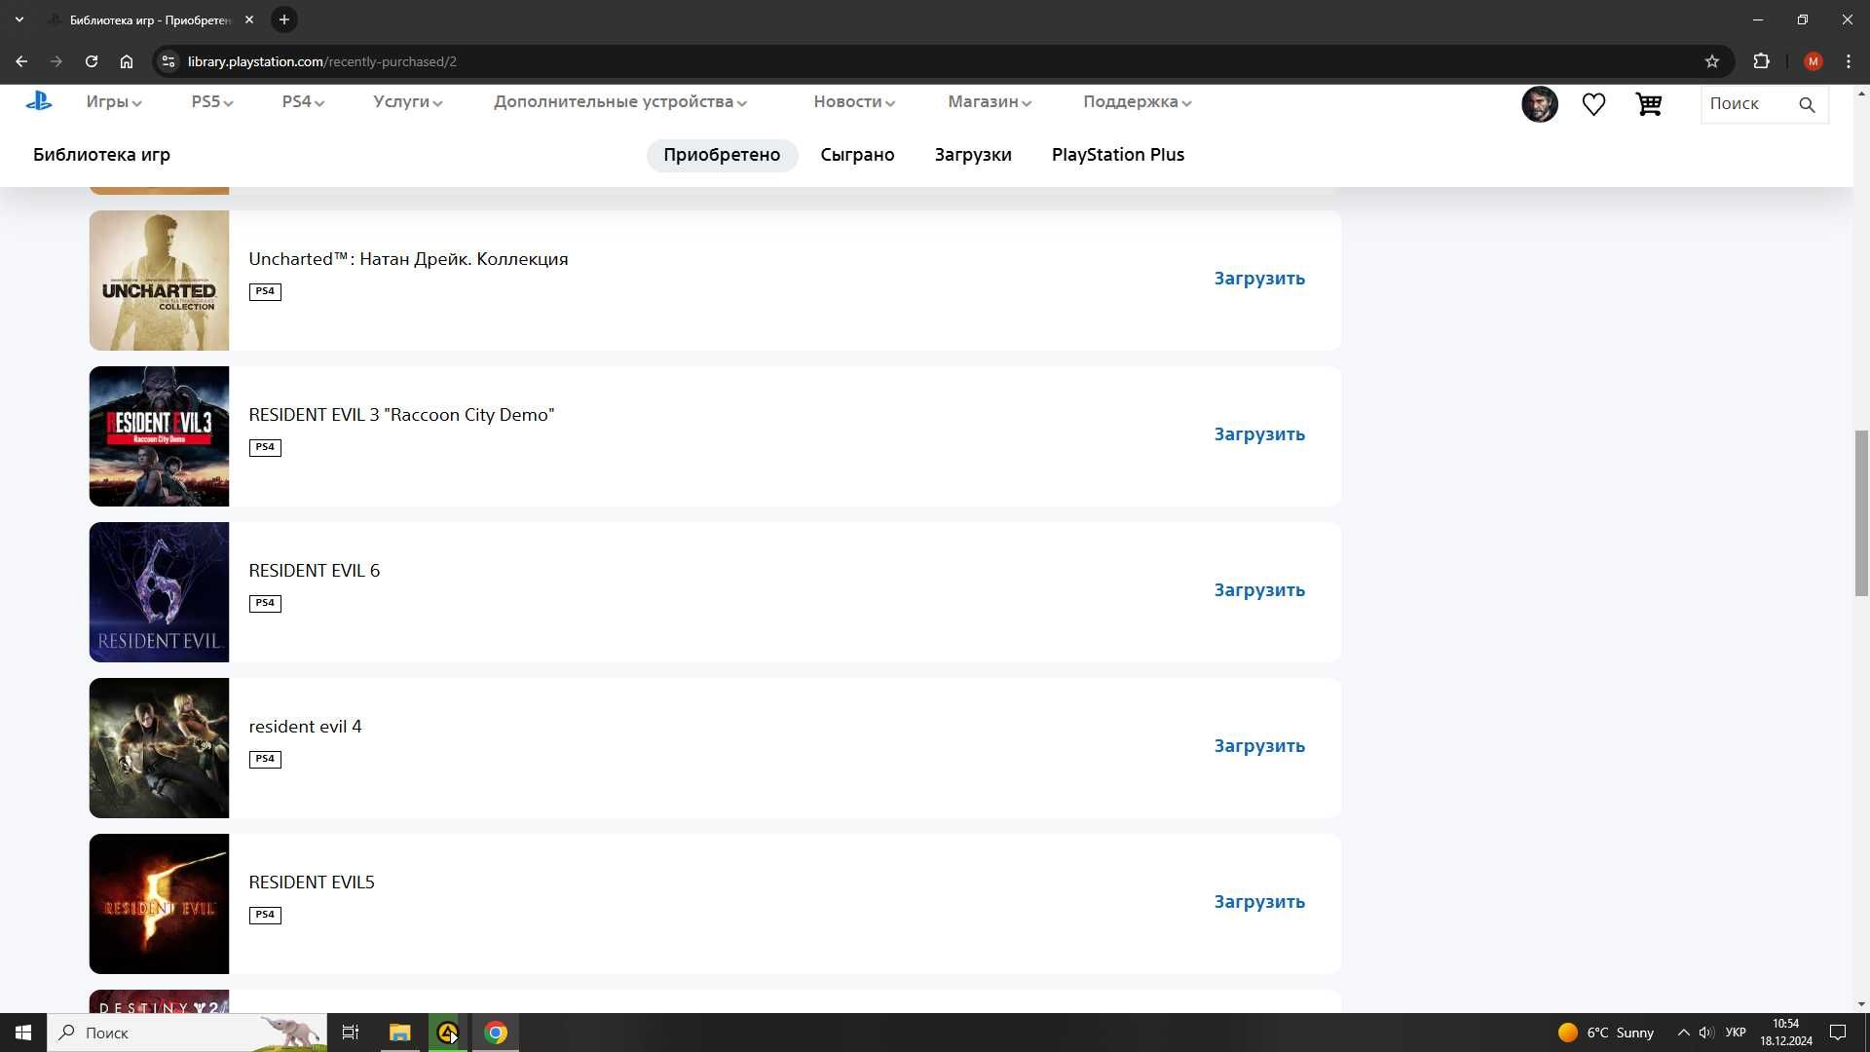Select the Приобретено tab

click(x=722, y=155)
